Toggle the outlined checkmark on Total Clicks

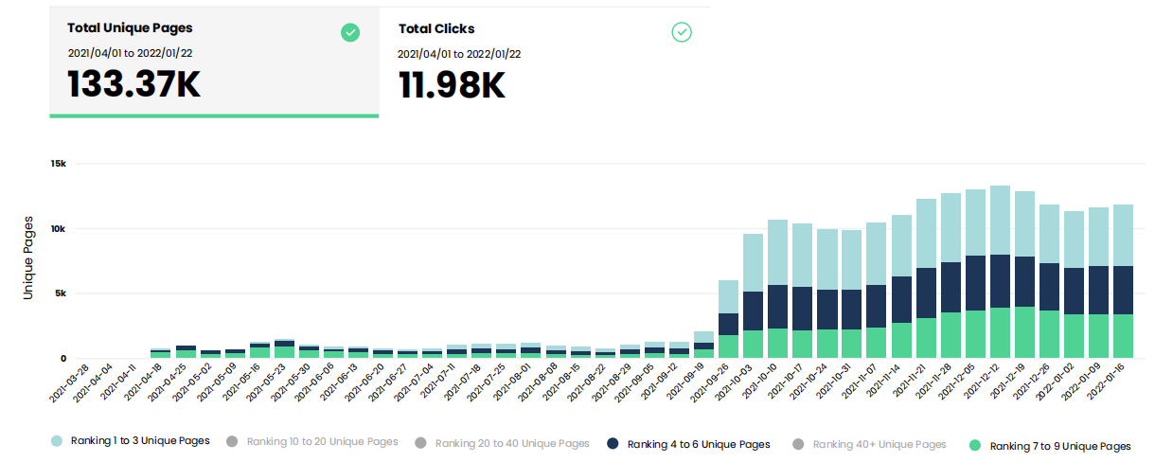point(682,32)
